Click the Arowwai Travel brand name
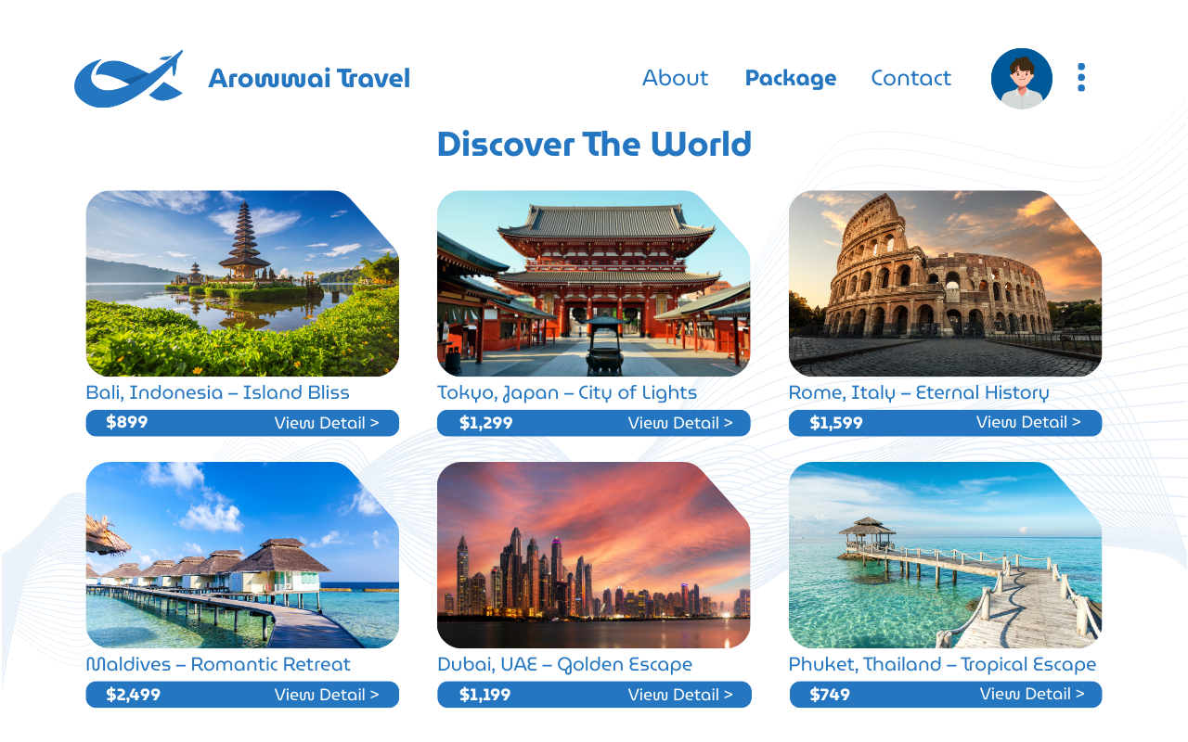Image resolution: width=1188 pixels, height=742 pixels. tap(309, 78)
